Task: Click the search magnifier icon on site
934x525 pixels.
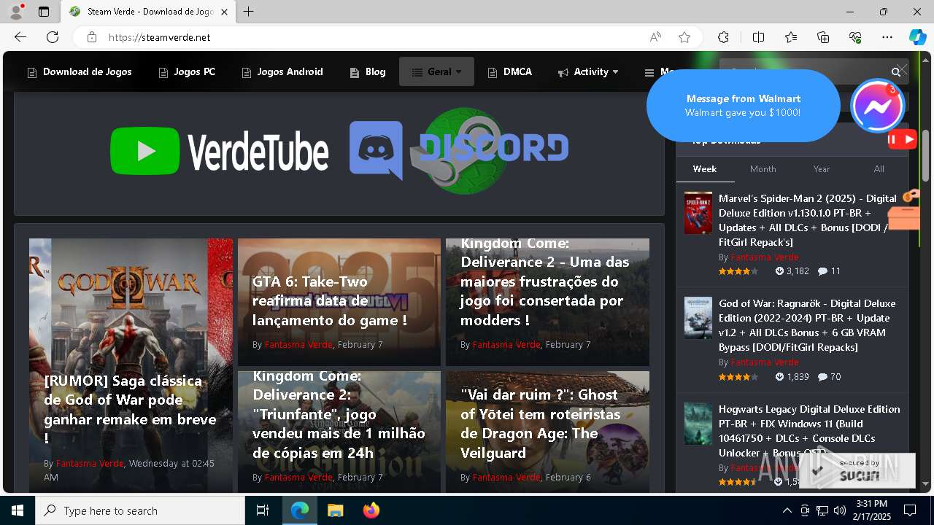Action: (896, 72)
